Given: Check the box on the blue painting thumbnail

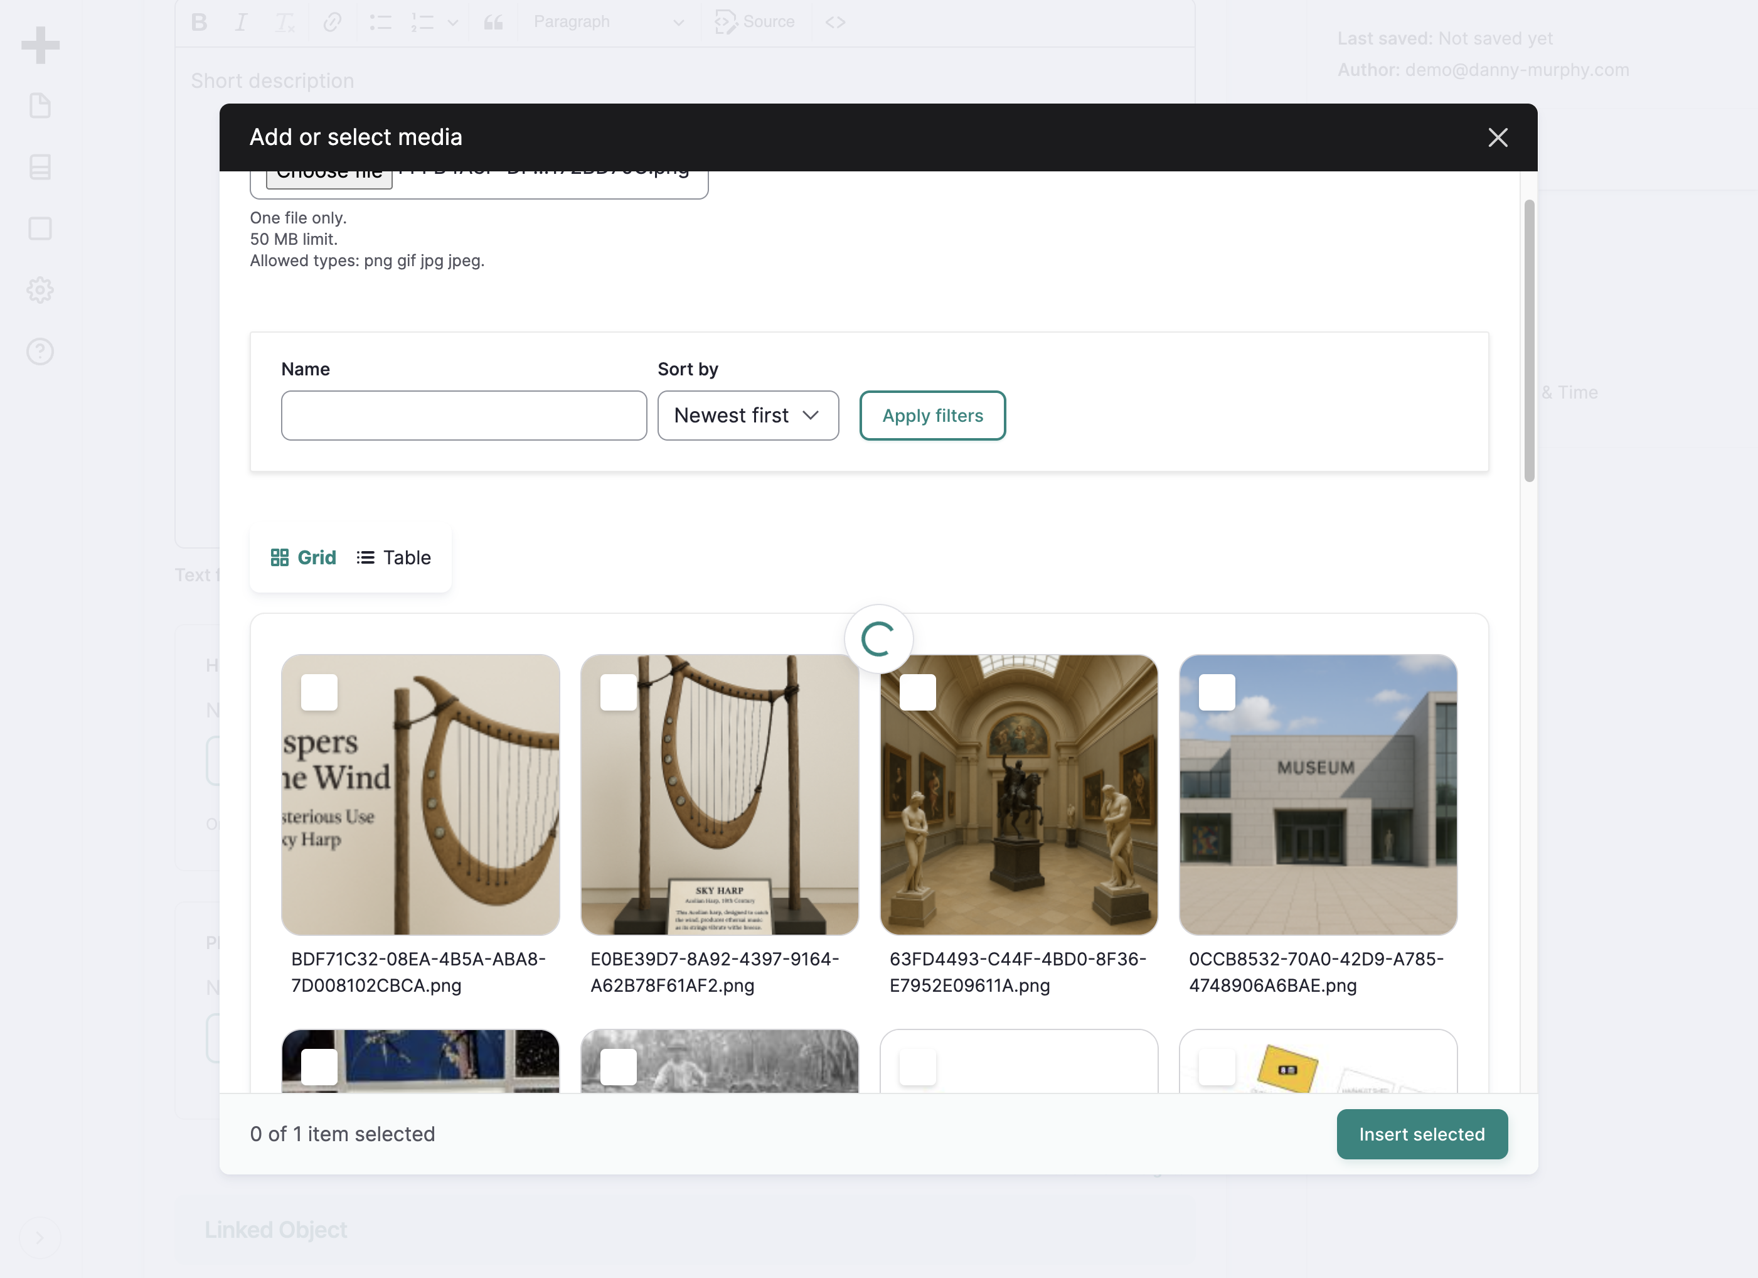Looking at the screenshot, I should pyautogui.click(x=319, y=1067).
